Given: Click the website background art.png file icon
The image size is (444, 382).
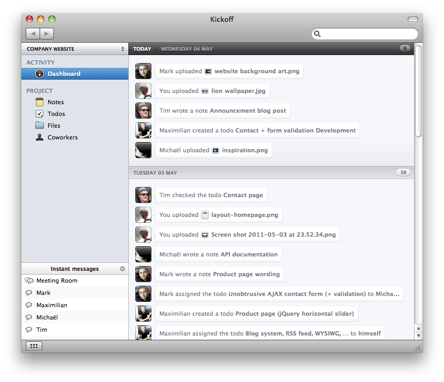Looking at the screenshot, I should pyautogui.click(x=208, y=71).
